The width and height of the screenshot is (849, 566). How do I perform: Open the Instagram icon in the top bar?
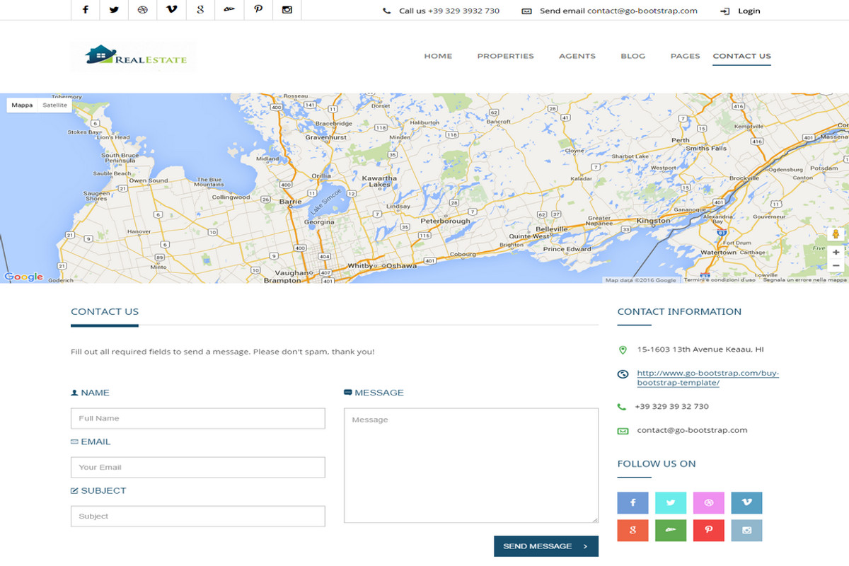click(x=287, y=10)
